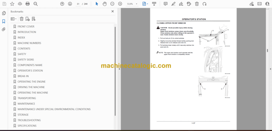Viewport: 272px width, 131px height.
Task: Go to OPERATOR'S STATION bookmark
Action: tap(30, 71)
